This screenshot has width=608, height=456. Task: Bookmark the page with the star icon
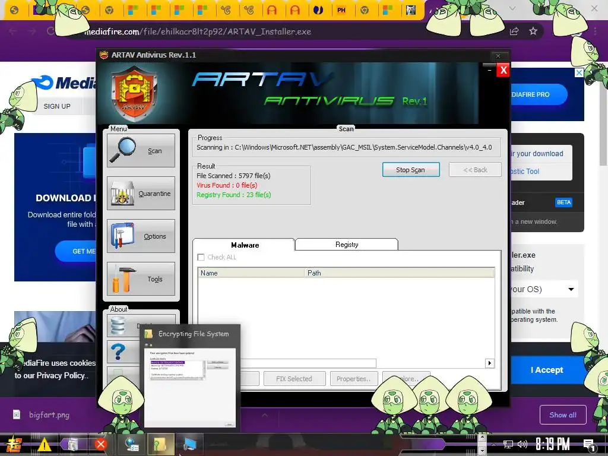click(533, 31)
